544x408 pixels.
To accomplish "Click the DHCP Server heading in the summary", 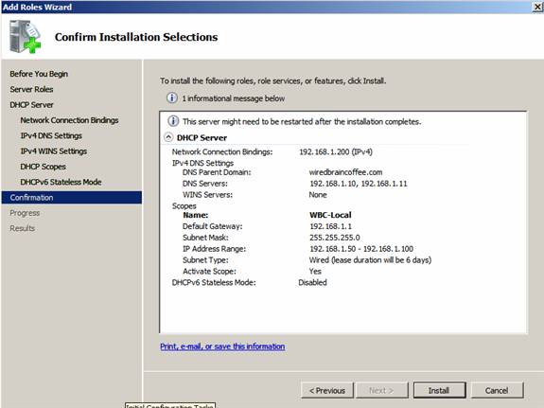I will tap(202, 138).
